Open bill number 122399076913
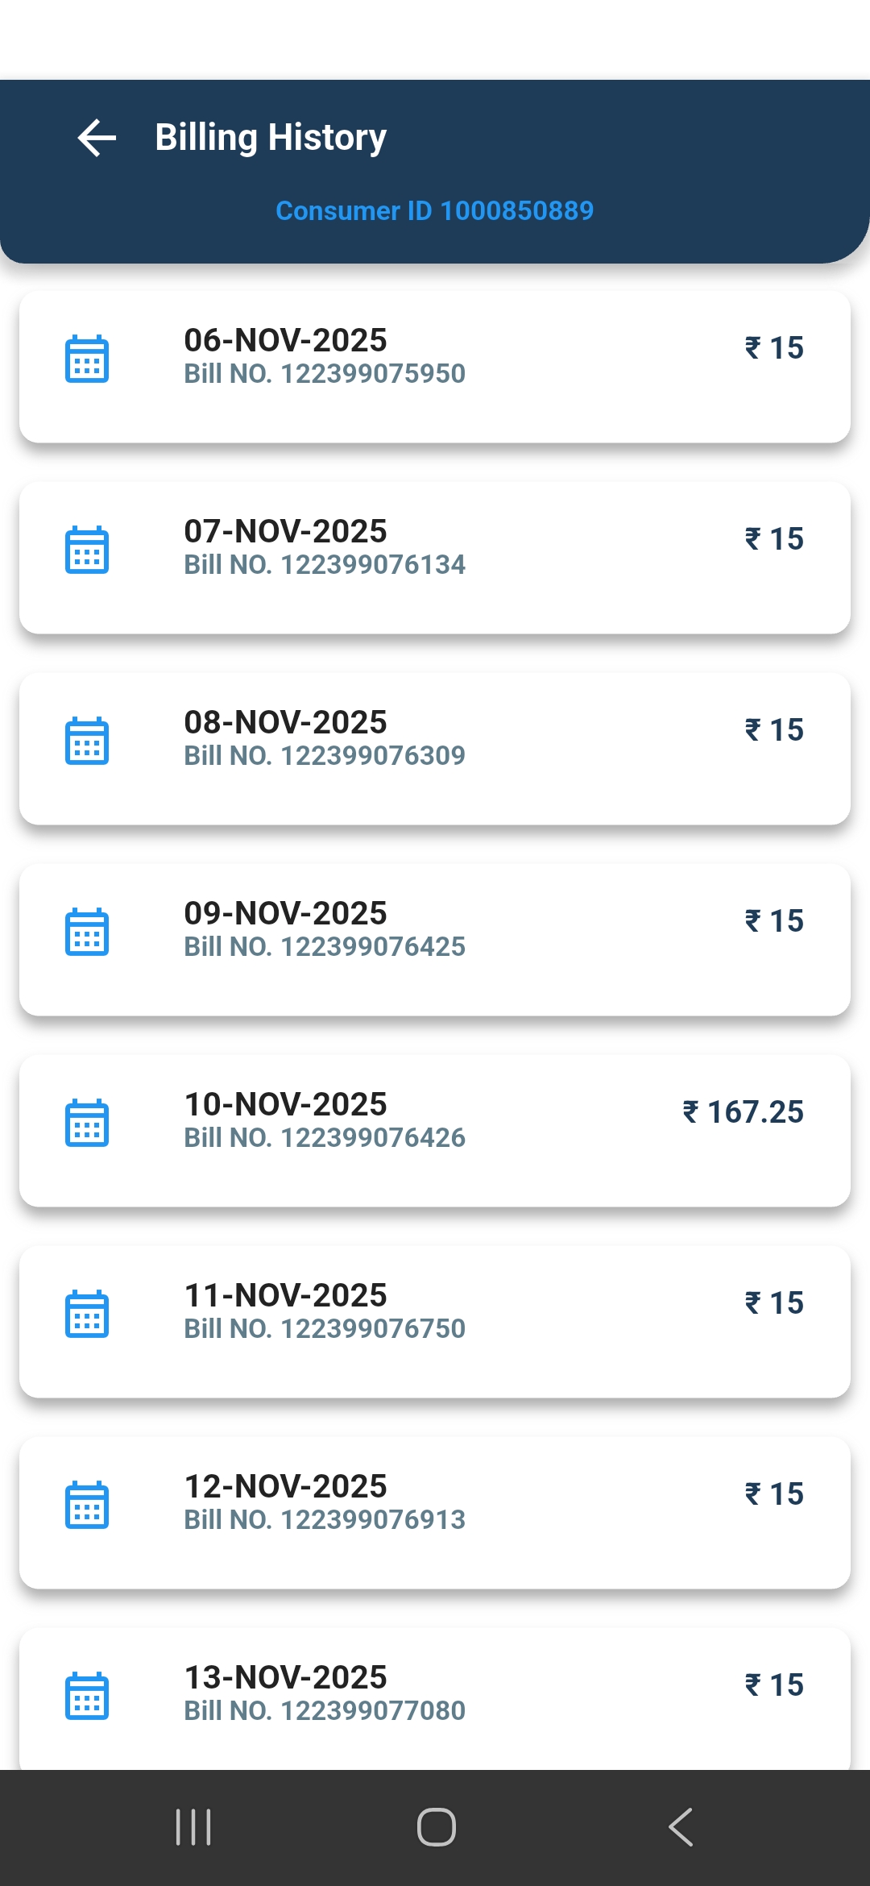Image resolution: width=870 pixels, height=1886 pixels. click(x=325, y=1520)
